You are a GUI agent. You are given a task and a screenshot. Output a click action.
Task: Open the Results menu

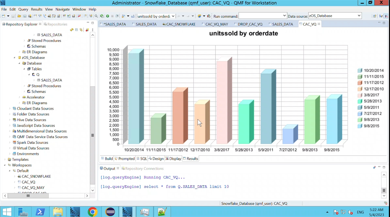tap(36, 9)
